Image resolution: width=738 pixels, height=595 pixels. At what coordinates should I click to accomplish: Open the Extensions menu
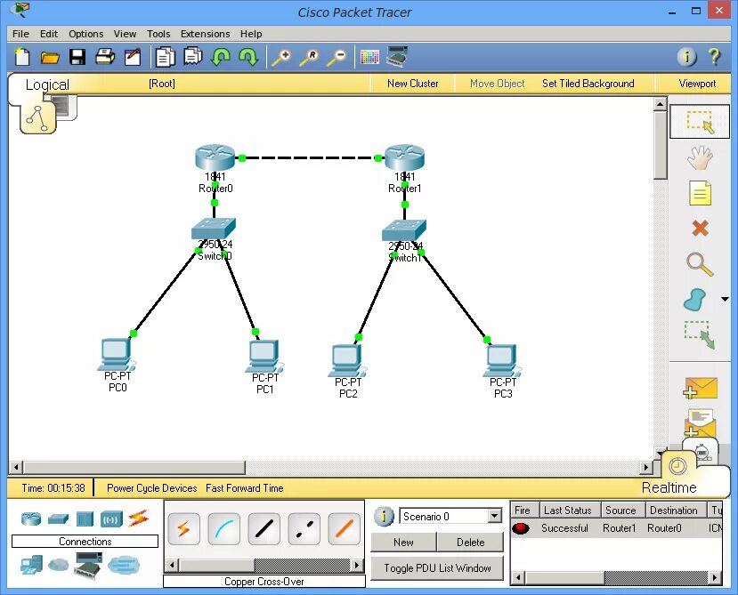(206, 34)
